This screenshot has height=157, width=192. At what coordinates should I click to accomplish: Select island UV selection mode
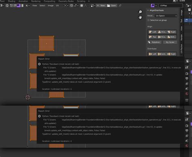22,6
